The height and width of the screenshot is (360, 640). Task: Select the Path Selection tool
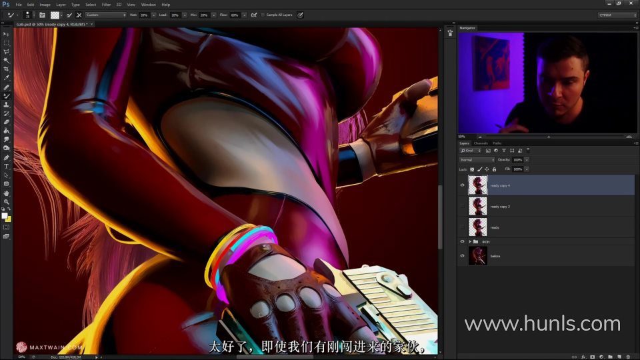pyautogui.click(x=6, y=175)
